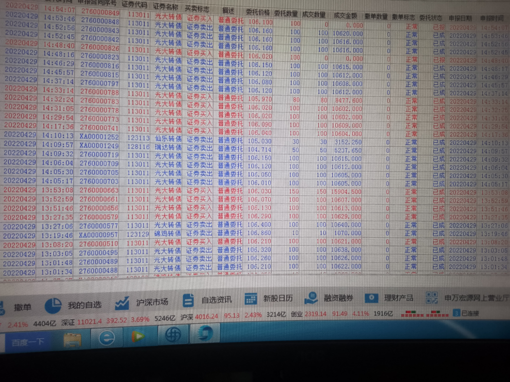Select order row with contract 2760000577
Image resolution: width=510 pixels, height=382 pixels.
click(255, 225)
